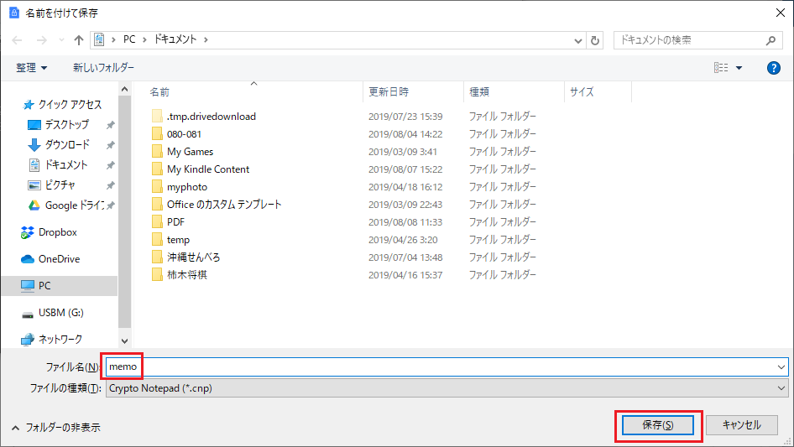
Task: Expand chevron between PC and ドキュメント
Action: 144,40
